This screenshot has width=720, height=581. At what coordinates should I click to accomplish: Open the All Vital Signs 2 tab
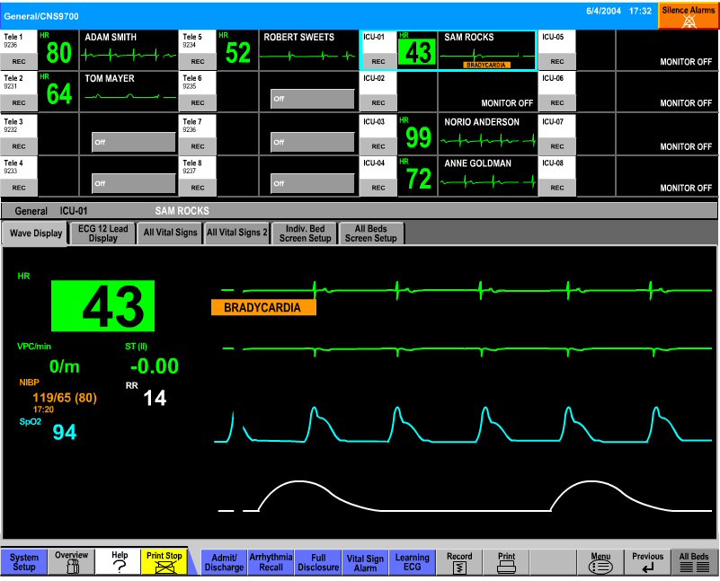236,233
